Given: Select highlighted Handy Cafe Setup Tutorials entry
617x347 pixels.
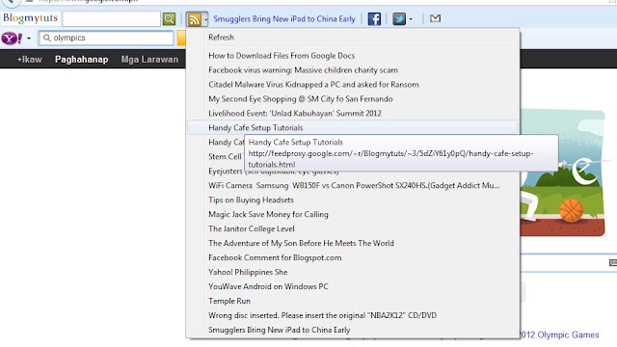Looking at the screenshot, I should [353, 127].
